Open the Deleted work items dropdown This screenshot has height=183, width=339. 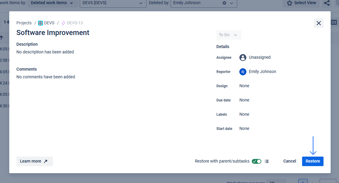click(x=52, y=3)
